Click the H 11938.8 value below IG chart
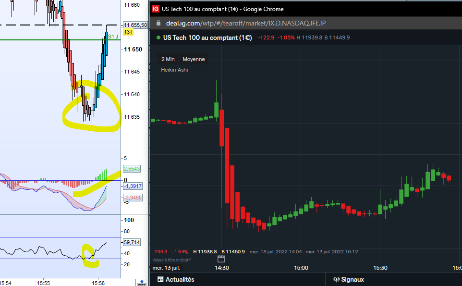 (205, 252)
